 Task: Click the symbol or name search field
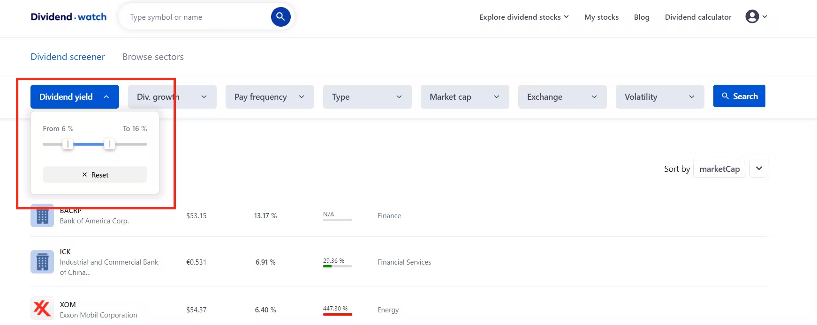point(197,17)
